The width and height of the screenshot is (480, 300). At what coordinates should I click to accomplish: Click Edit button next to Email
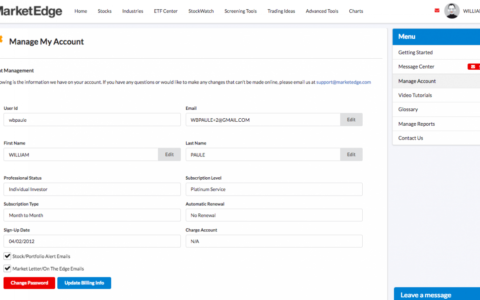tap(351, 120)
